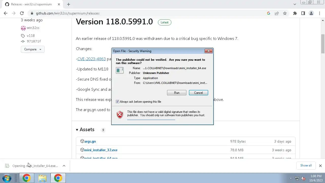Collapse the Assets section
Viewport: 325px width, 183px height.
(x=85, y=130)
